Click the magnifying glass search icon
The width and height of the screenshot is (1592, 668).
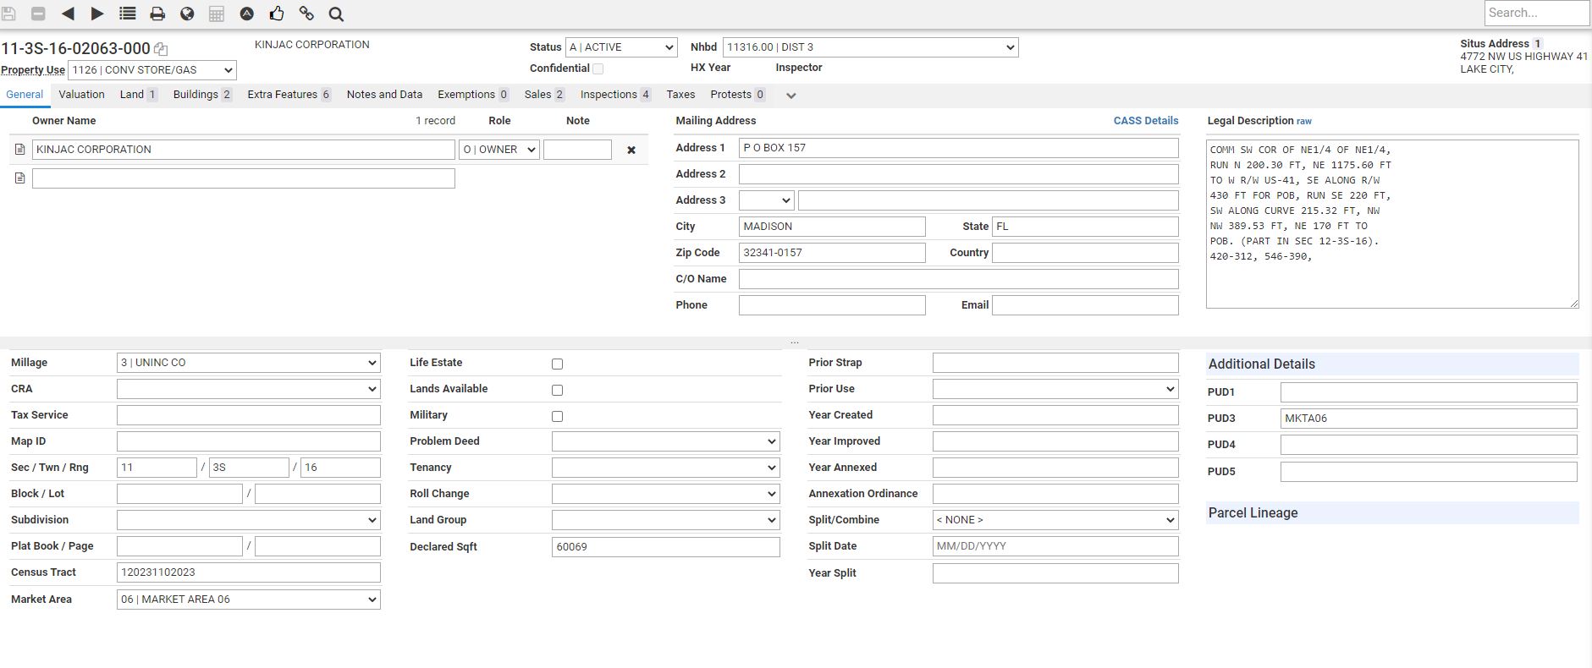click(x=336, y=14)
